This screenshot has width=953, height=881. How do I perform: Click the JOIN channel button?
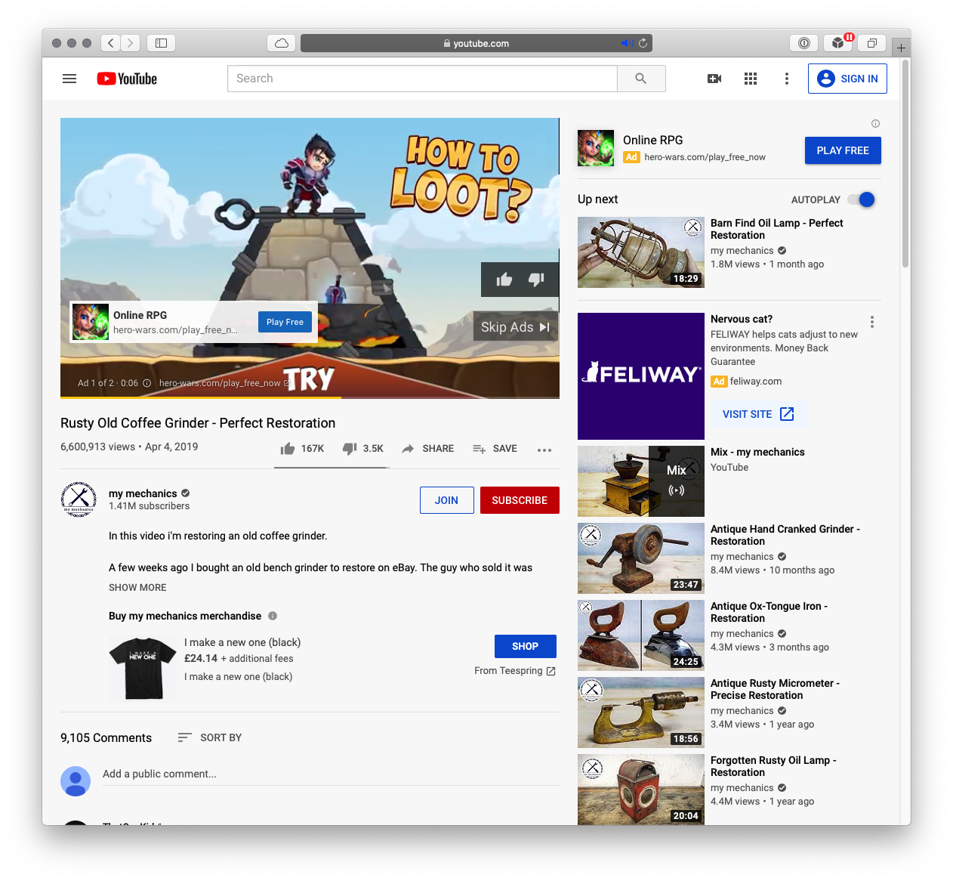pyautogui.click(x=447, y=500)
